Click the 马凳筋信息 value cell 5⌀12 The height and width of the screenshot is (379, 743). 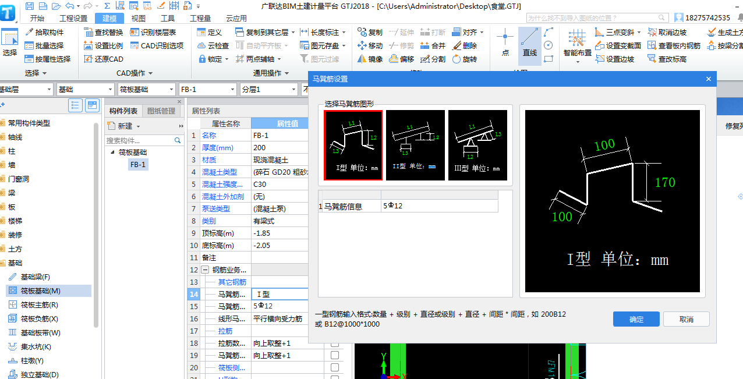439,206
